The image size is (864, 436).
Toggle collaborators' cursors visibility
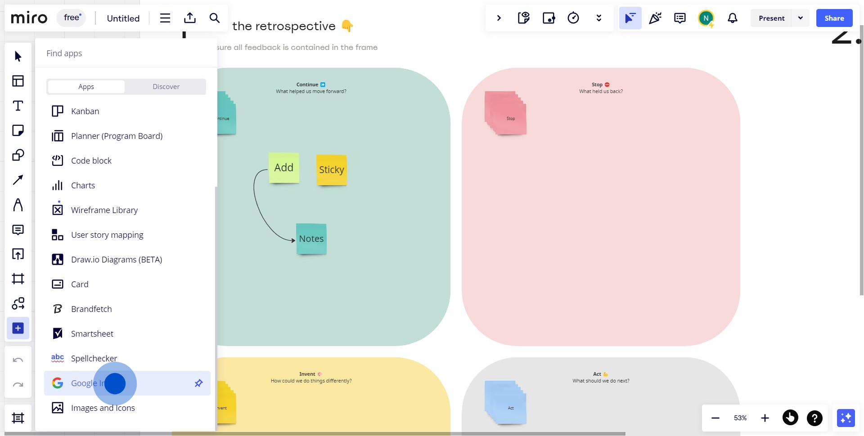[630, 18]
